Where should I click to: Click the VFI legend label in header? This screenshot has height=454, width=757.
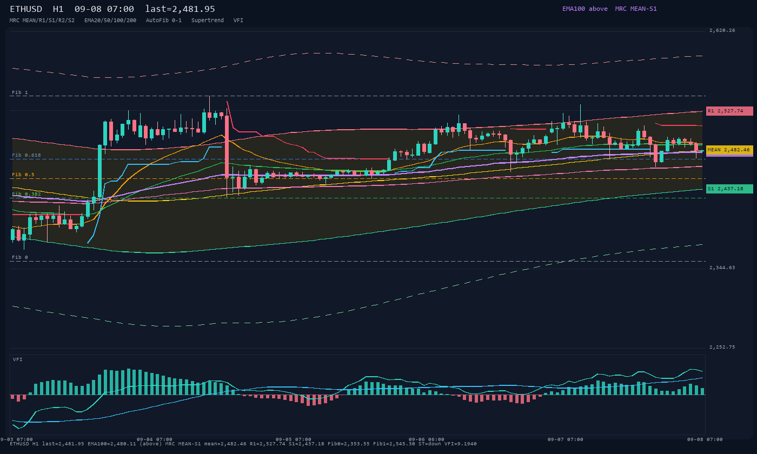click(238, 20)
